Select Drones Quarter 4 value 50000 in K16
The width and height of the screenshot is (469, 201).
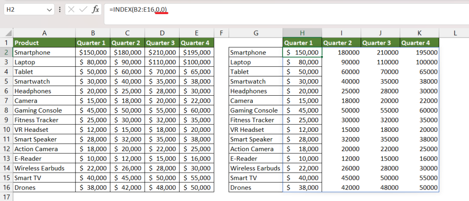point(420,188)
